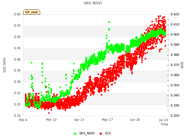Image resolution: width=186 pixels, height=139 pixels.
Task: Click the Jul 24 date tick label
Action: pyautogui.click(x=163, y=120)
